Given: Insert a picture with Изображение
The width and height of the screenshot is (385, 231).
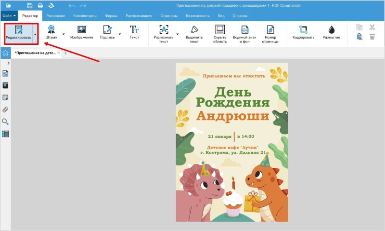Looking at the screenshot, I should [x=81, y=32].
